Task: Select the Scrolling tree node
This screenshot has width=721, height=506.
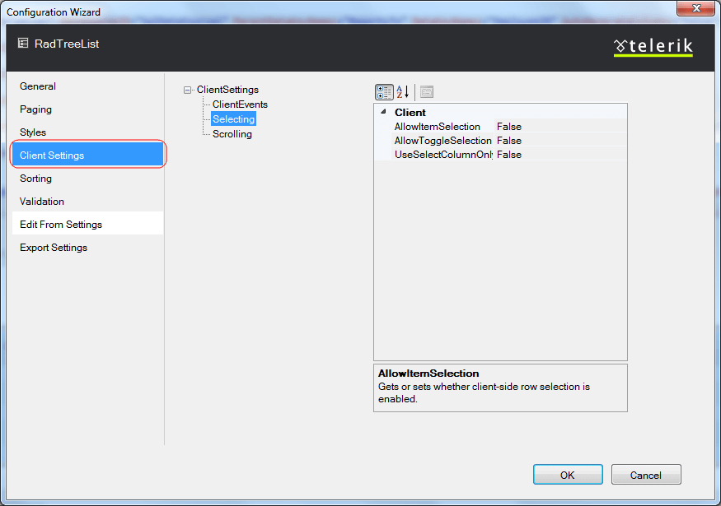Action: [x=232, y=134]
